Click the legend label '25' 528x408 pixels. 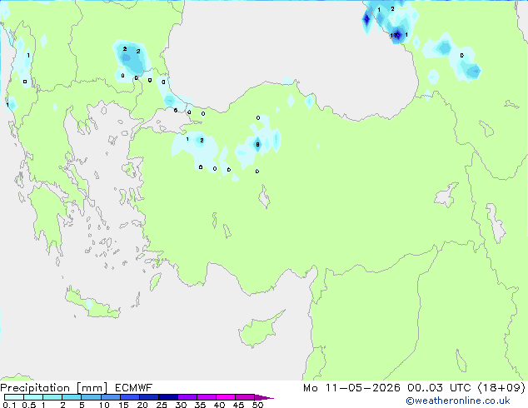[x=162, y=405]
